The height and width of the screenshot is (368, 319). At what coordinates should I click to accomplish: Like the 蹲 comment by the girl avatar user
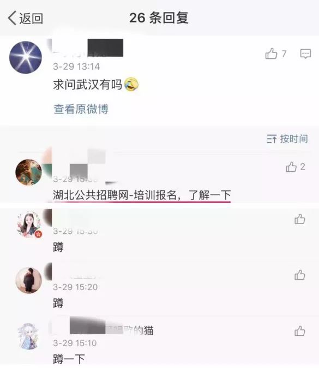300,219
